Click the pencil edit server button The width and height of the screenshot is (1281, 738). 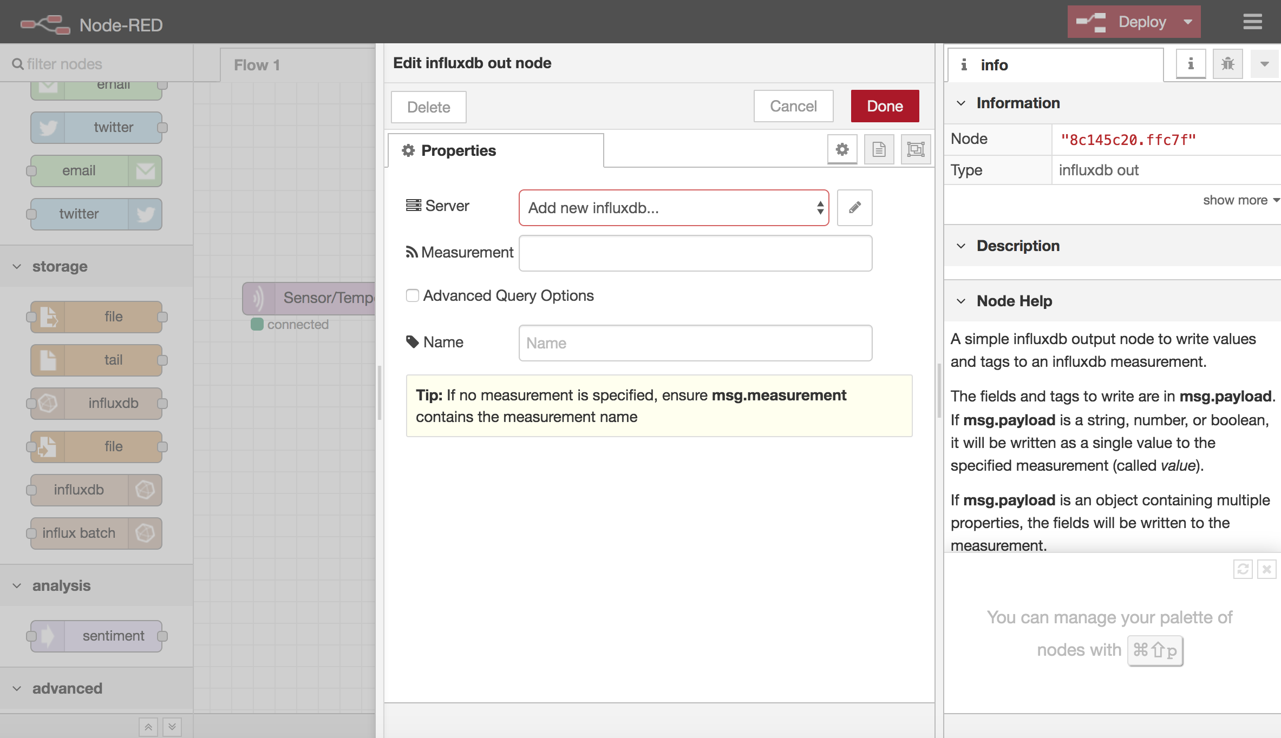854,208
